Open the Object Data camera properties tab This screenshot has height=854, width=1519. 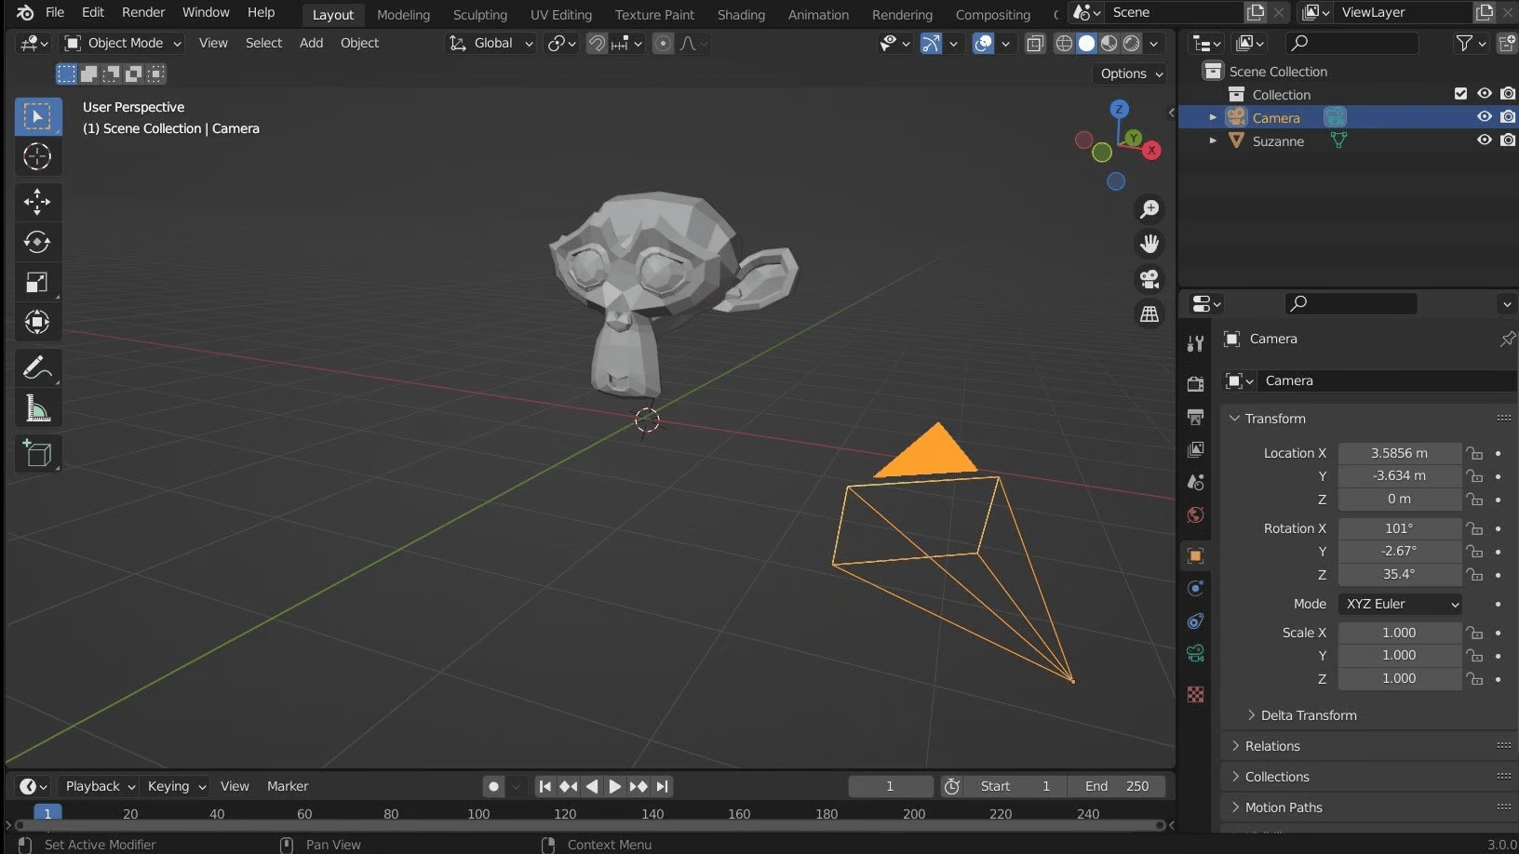[x=1196, y=653]
